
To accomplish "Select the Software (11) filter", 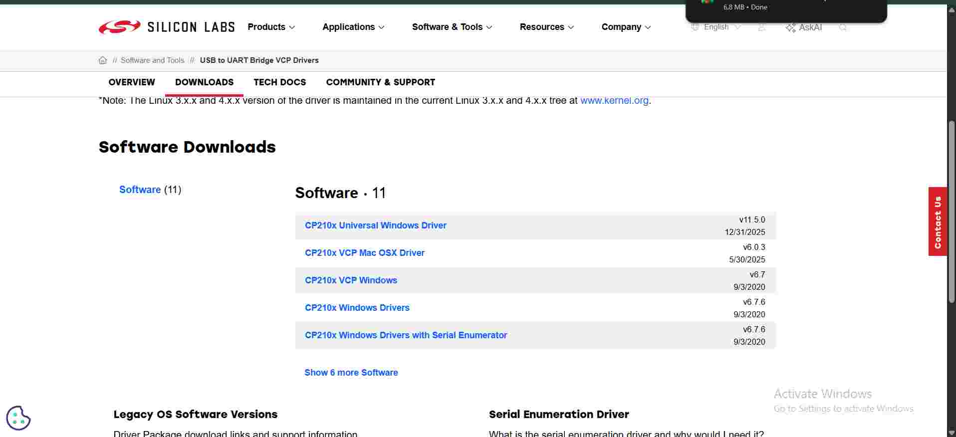I will [x=150, y=190].
